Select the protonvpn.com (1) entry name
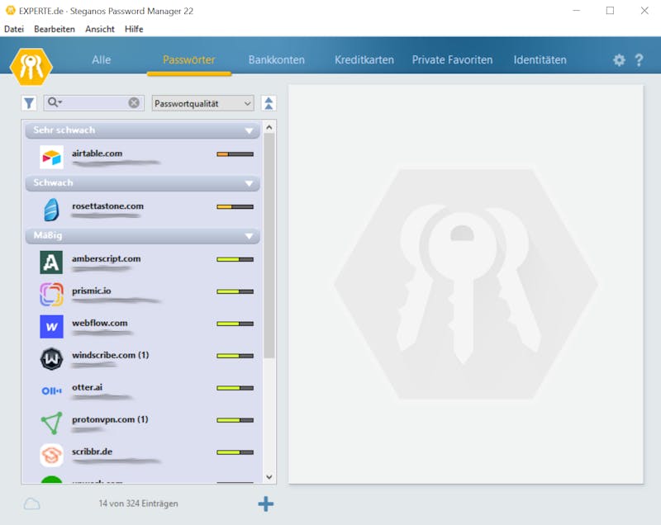This screenshot has height=525, width=661. tap(110, 419)
